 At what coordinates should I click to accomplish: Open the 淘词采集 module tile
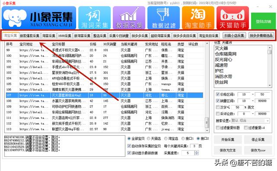[x=94, y=18]
